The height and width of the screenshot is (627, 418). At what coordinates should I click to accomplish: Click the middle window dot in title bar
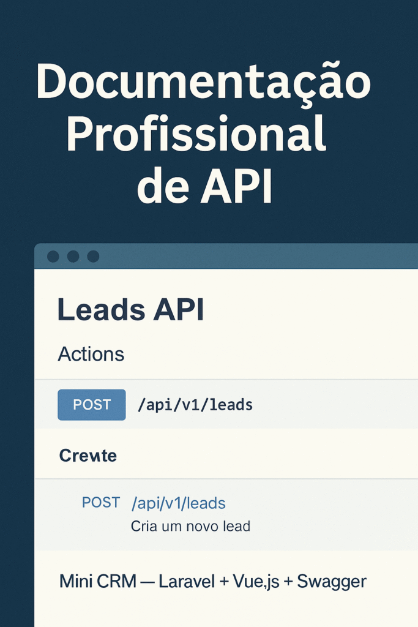(73, 257)
